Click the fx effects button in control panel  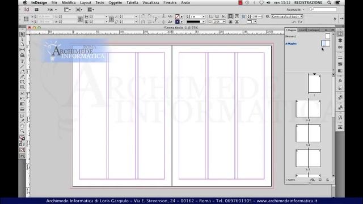pyautogui.click(x=223, y=16)
